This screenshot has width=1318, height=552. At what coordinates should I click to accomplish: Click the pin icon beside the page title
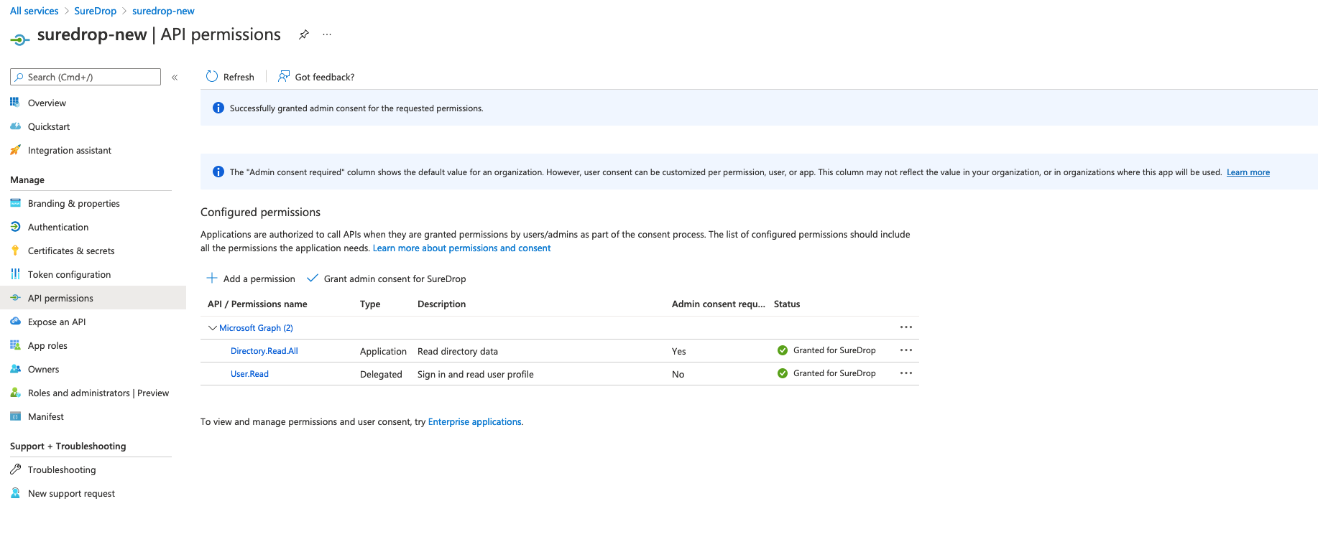pyautogui.click(x=304, y=34)
